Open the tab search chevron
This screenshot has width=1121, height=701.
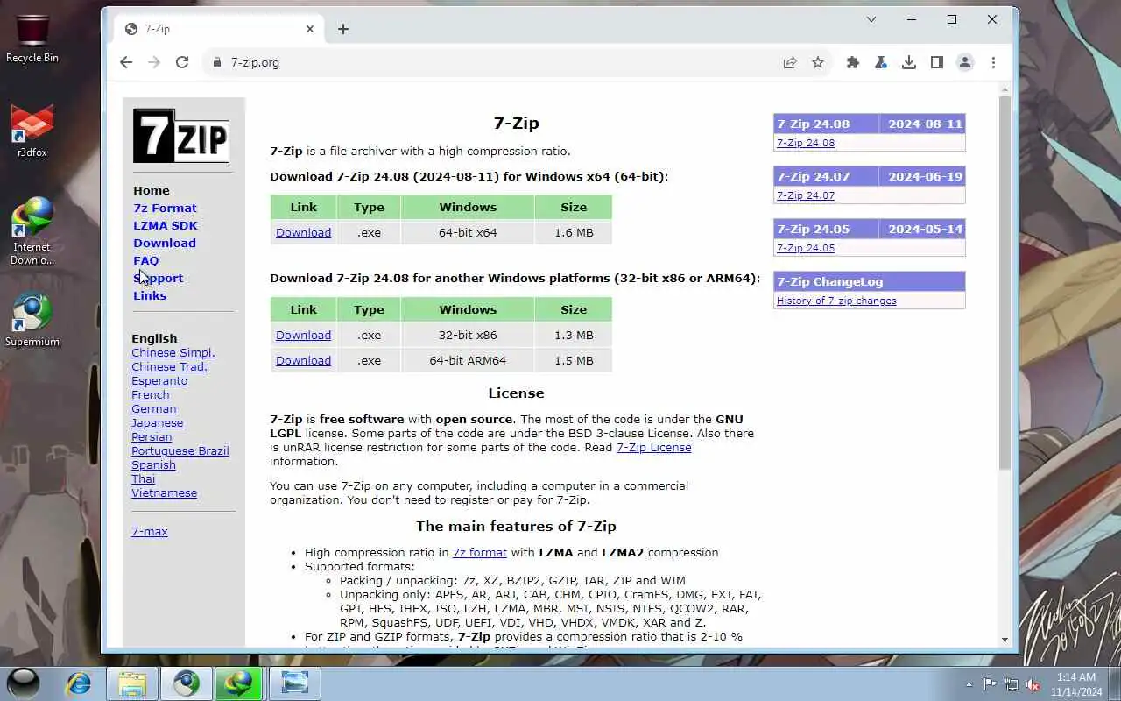(x=871, y=19)
